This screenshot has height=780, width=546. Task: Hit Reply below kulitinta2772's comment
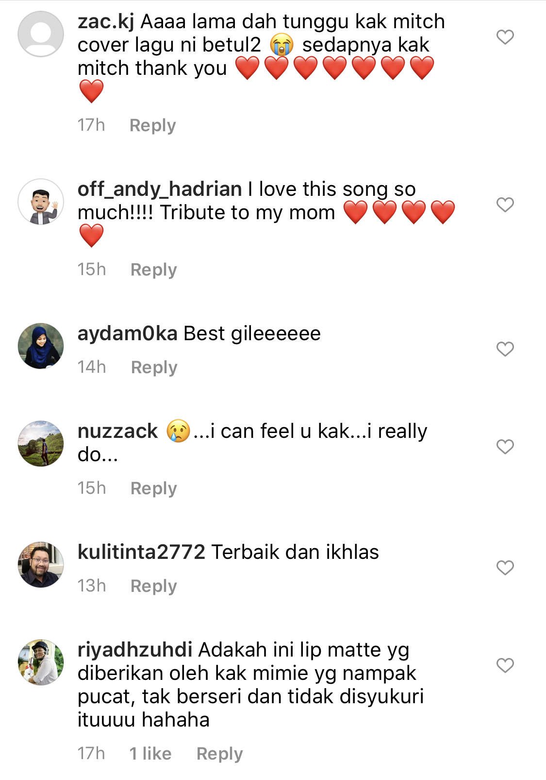point(153,586)
